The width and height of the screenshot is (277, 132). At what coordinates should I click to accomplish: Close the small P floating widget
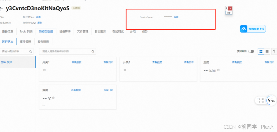click(x=230, y=8)
